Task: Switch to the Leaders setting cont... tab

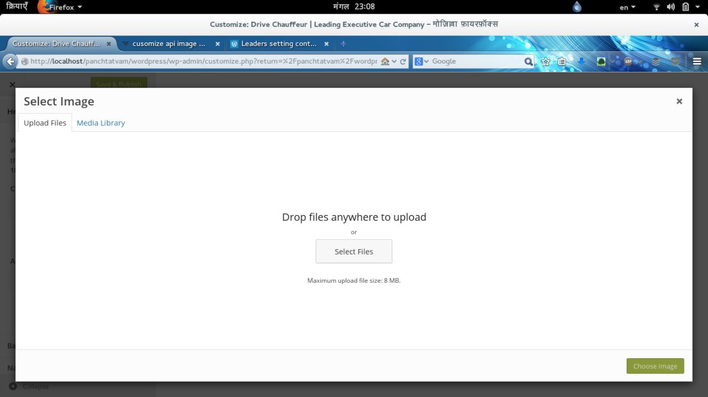Action: click(279, 44)
